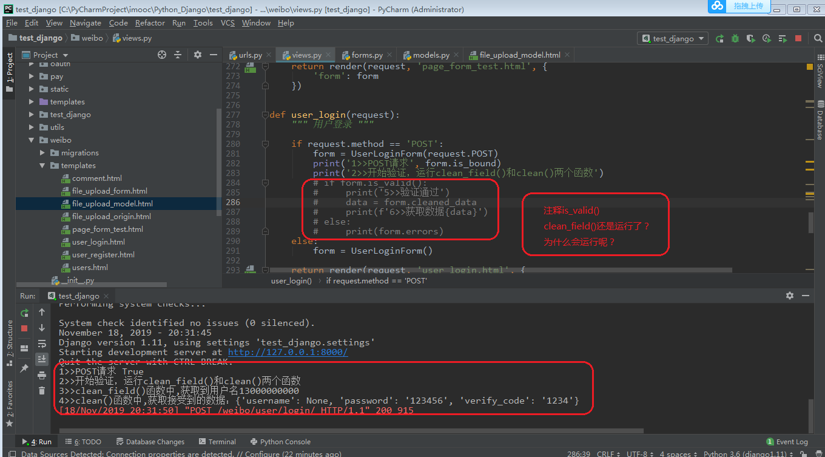Expand the migrations folder

[x=42, y=153]
